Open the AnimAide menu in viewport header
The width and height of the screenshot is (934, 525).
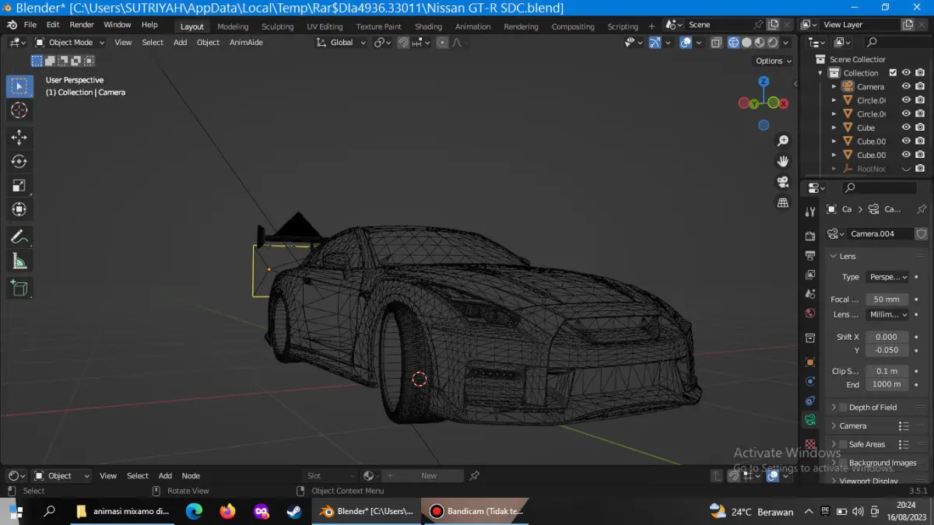point(246,43)
